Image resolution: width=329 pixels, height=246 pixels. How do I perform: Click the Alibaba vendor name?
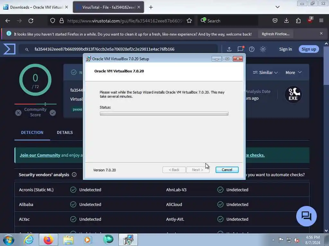26,204
